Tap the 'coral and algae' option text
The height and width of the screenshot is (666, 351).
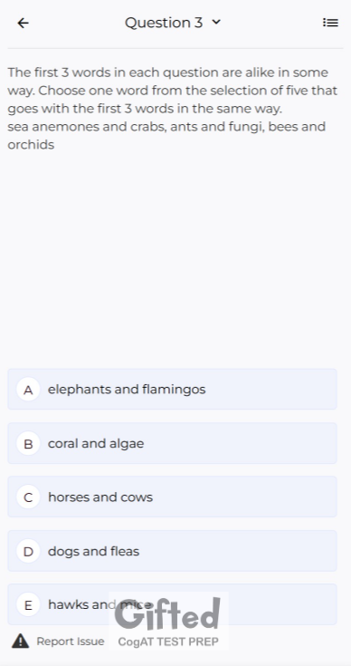tap(96, 443)
